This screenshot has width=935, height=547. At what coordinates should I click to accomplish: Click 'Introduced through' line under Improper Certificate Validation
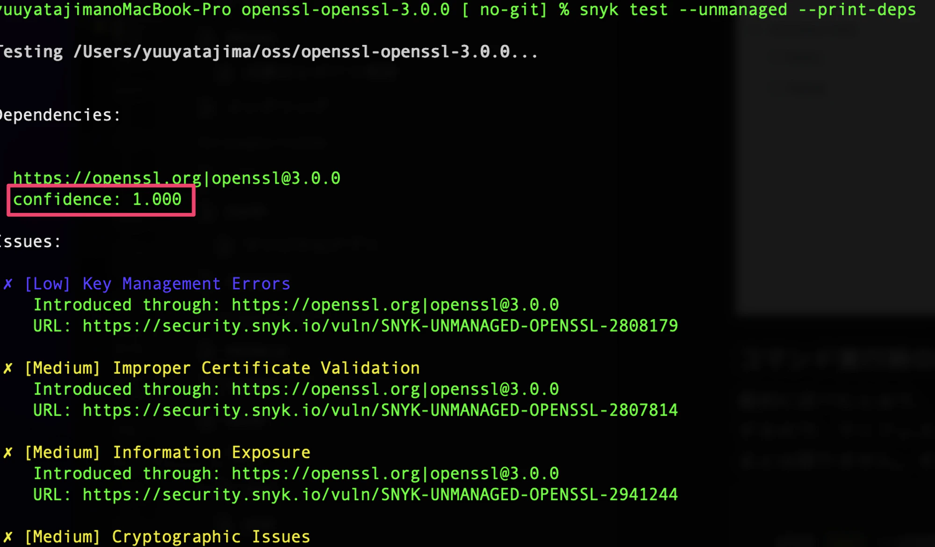(x=296, y=390)
